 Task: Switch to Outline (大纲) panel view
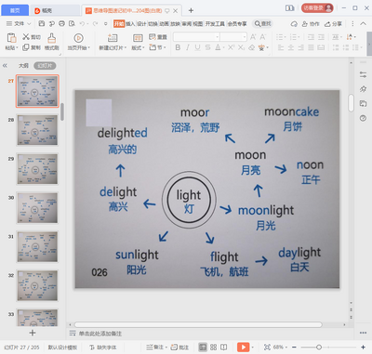point(23,66)
